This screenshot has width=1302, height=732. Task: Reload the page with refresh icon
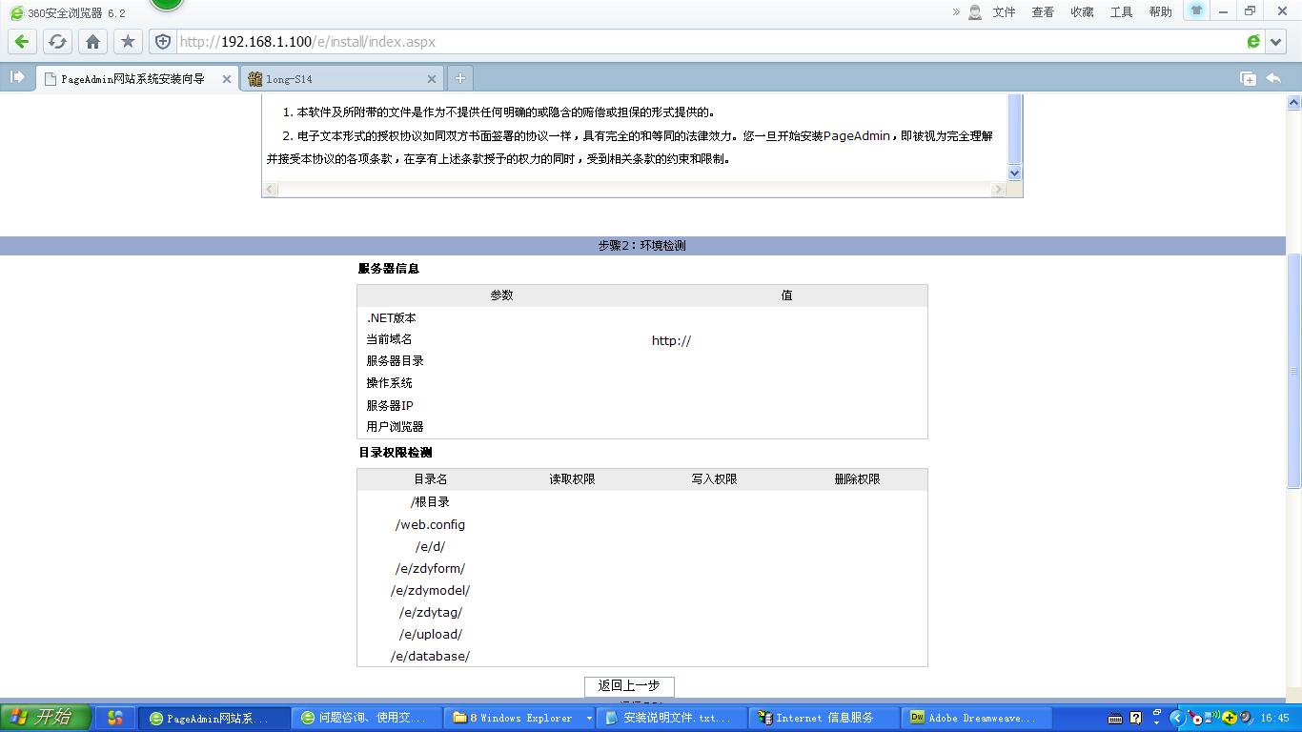pyautogui.click(x=57, y=42)
